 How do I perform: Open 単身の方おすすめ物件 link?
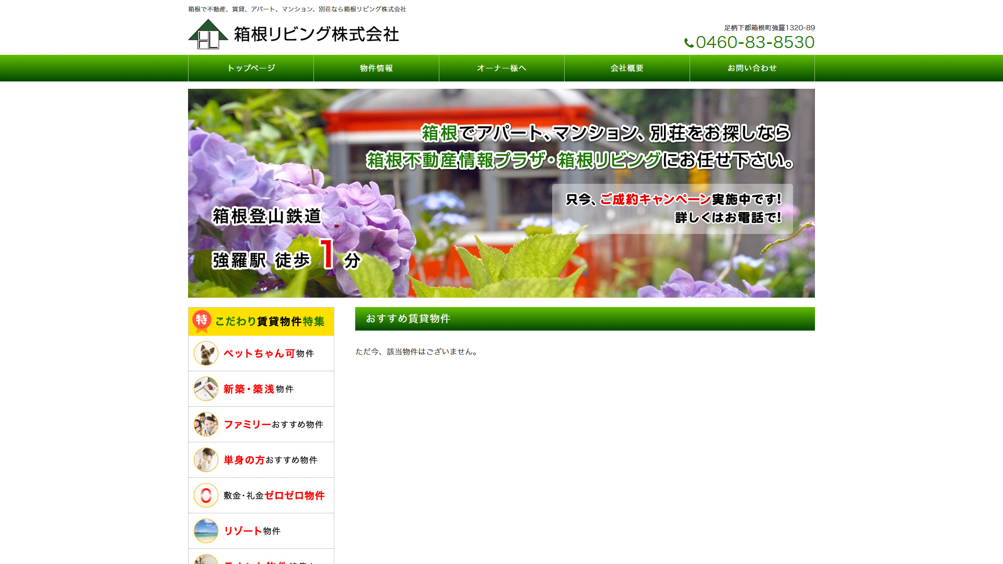tap(261, 460)
